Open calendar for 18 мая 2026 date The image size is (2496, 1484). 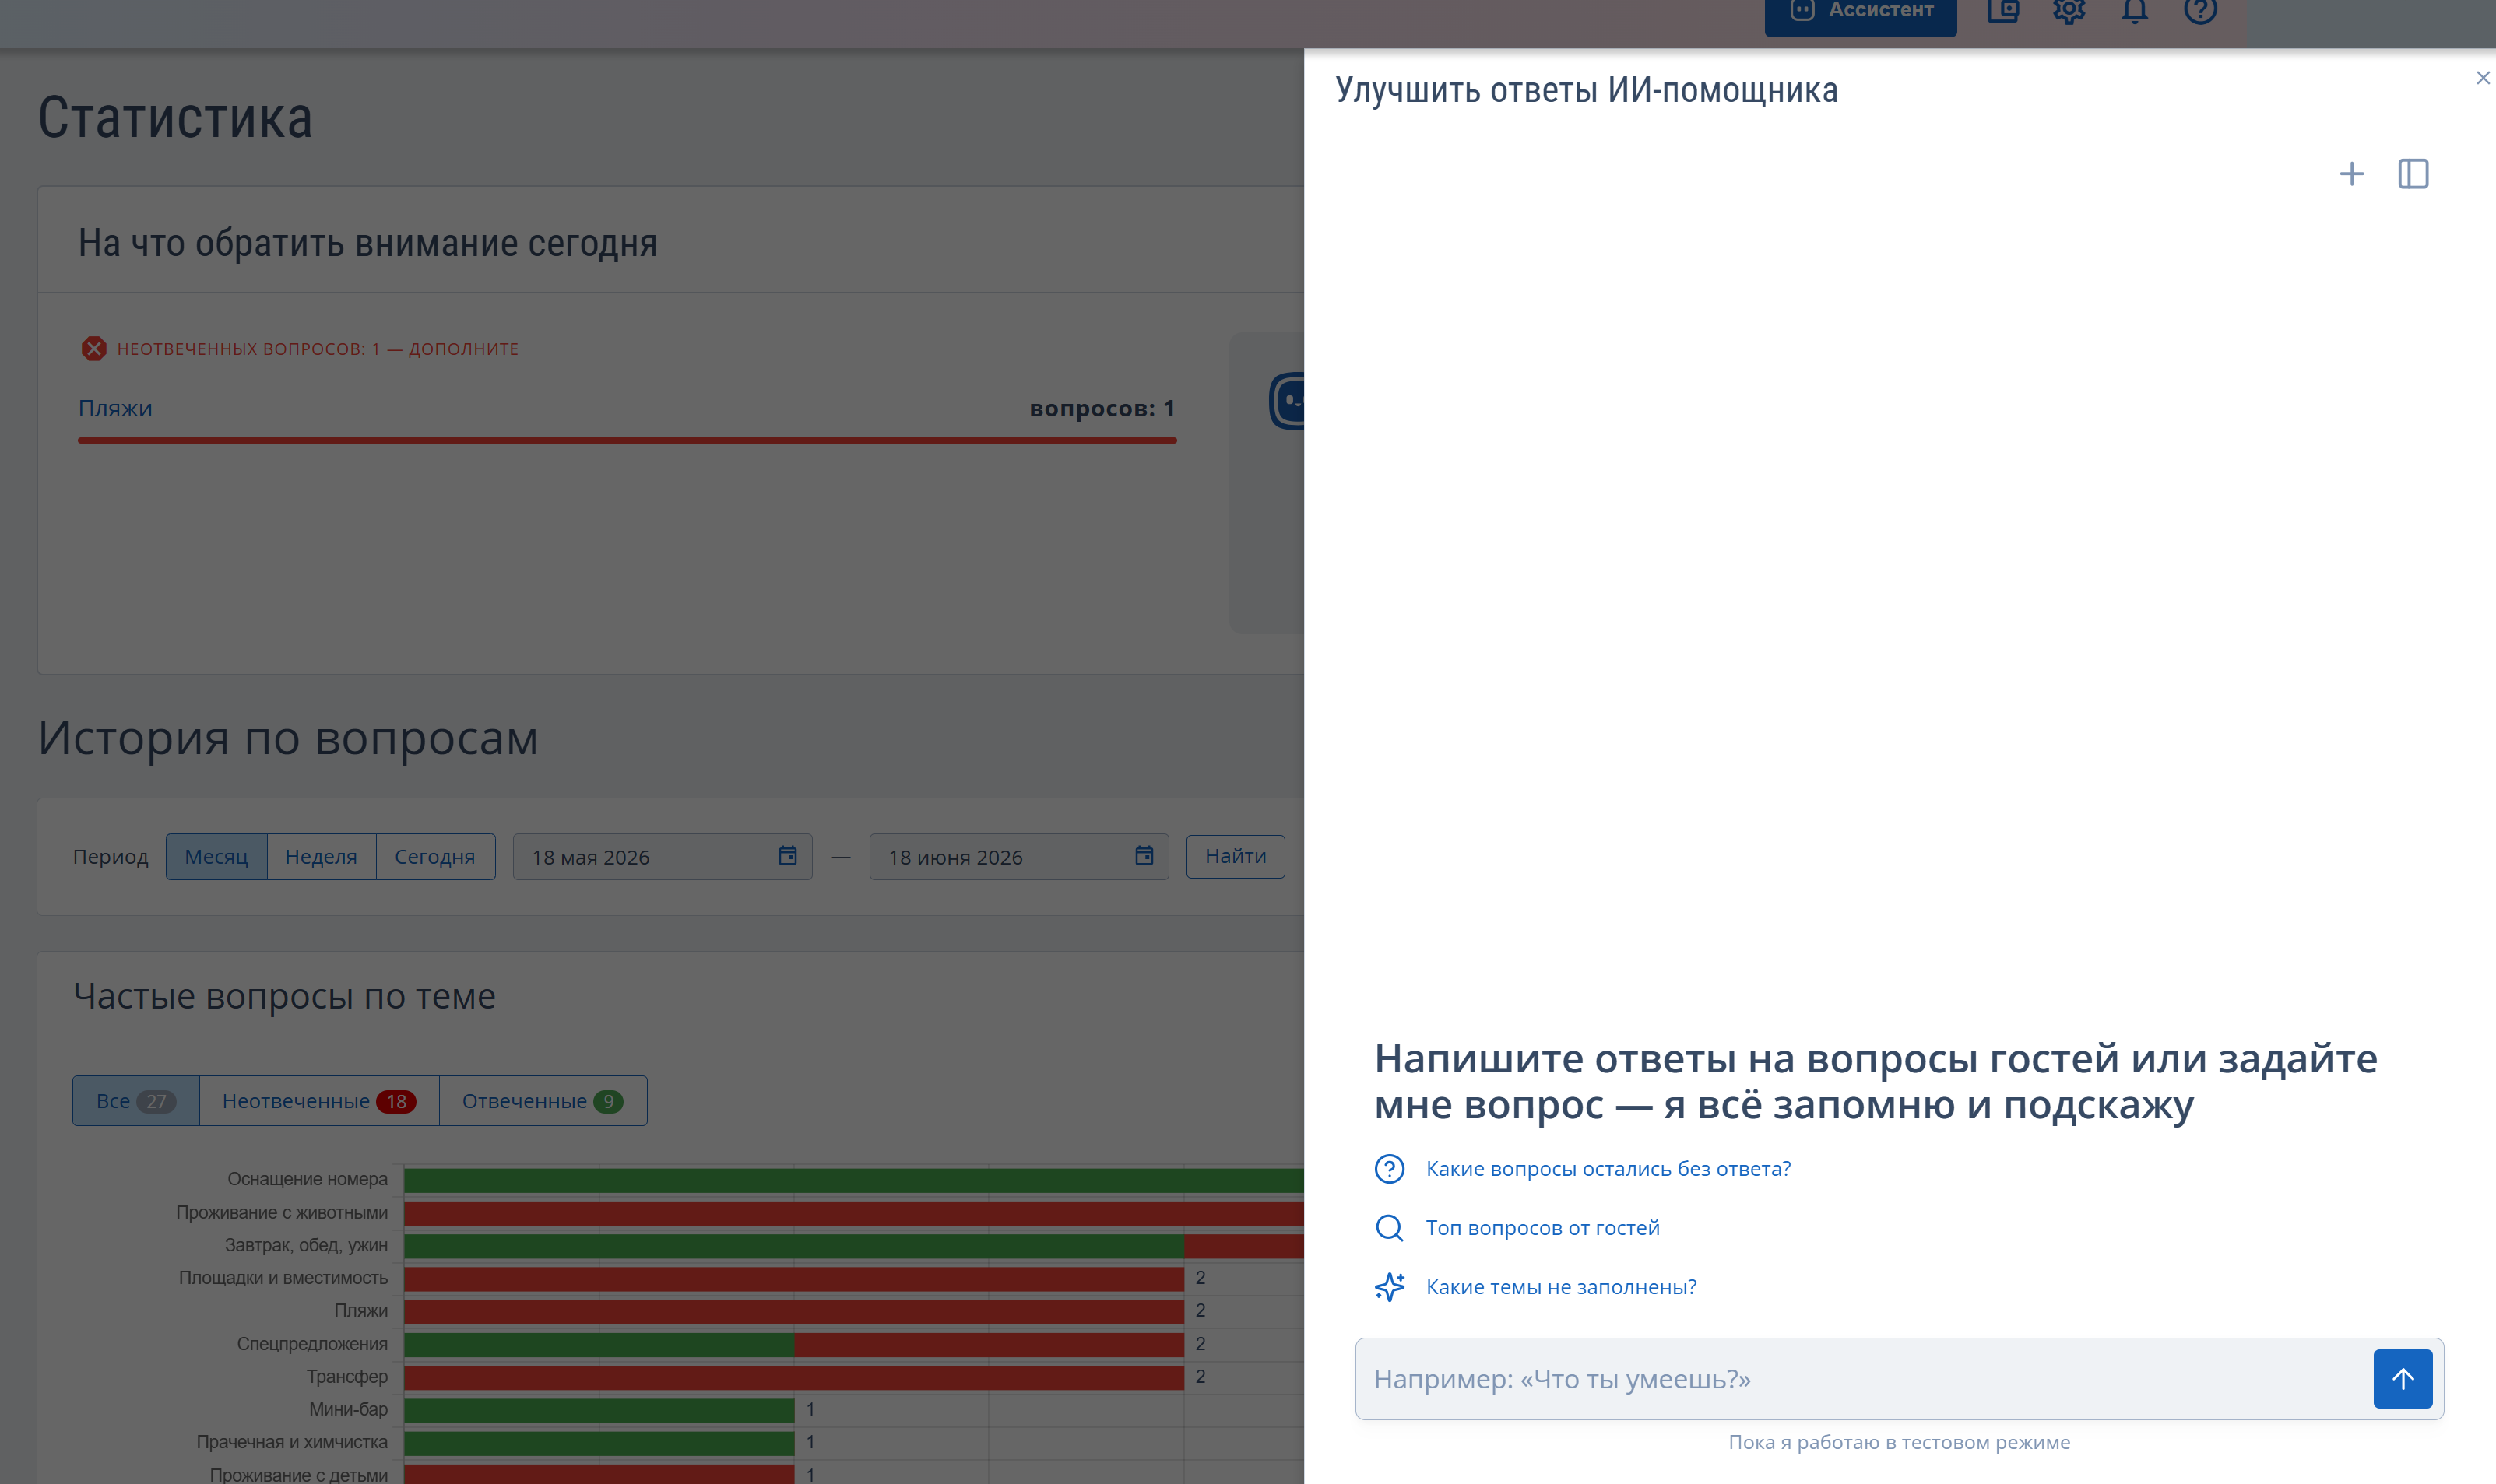[787, 856]
